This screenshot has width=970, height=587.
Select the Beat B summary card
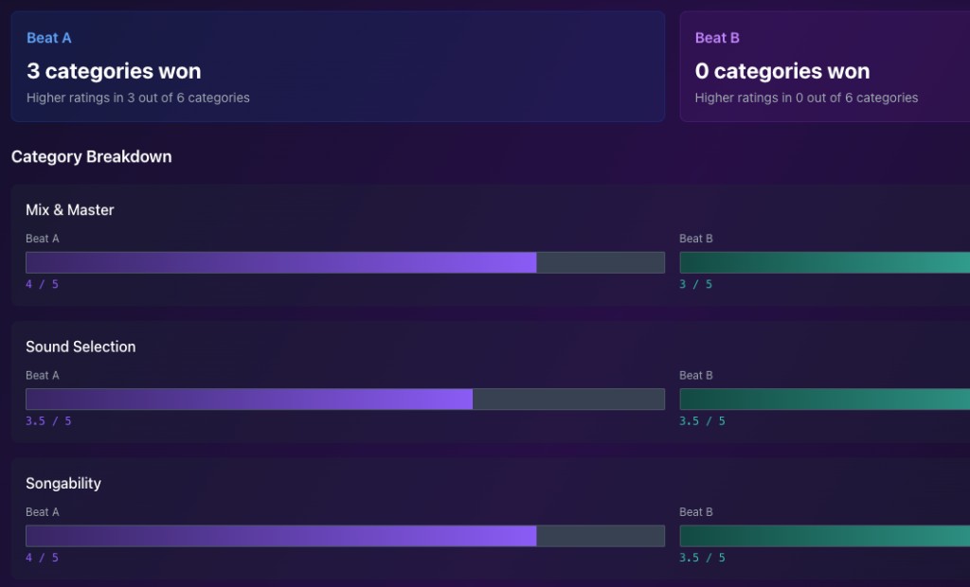click(x=824, y=66)
